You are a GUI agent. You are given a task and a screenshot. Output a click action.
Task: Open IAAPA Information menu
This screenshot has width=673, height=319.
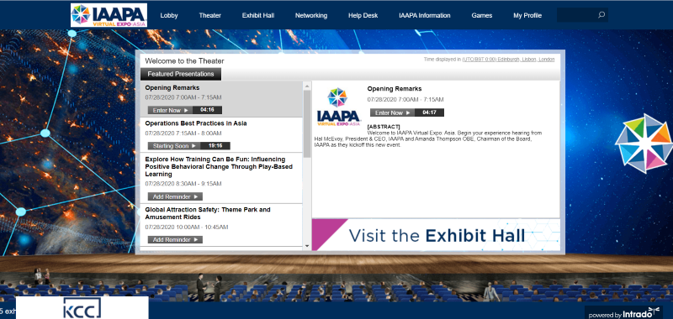(x=425, y=15)
